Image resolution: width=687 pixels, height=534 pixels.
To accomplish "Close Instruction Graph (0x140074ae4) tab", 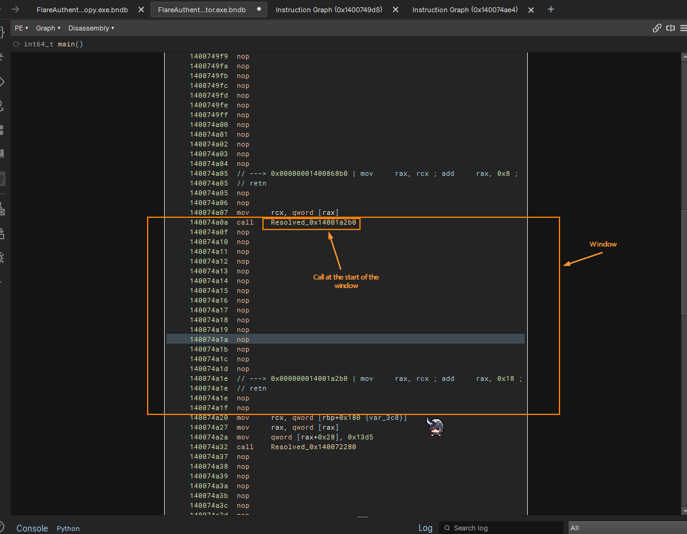I will (531, 10).
